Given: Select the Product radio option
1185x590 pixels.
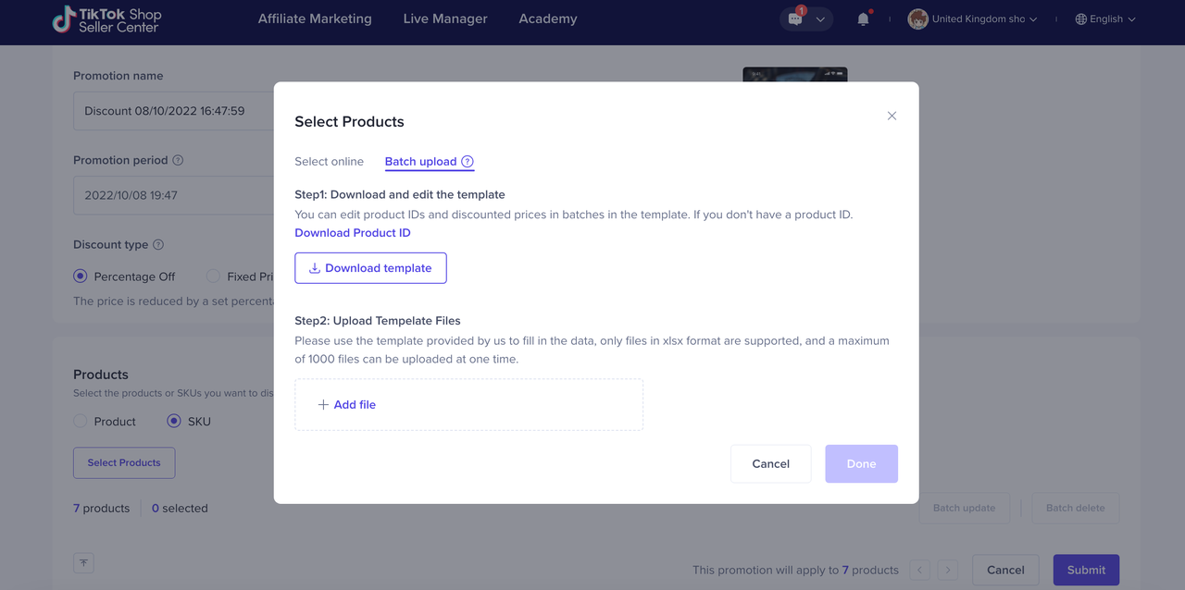Looking at the screenshot, I should point(81,422).
